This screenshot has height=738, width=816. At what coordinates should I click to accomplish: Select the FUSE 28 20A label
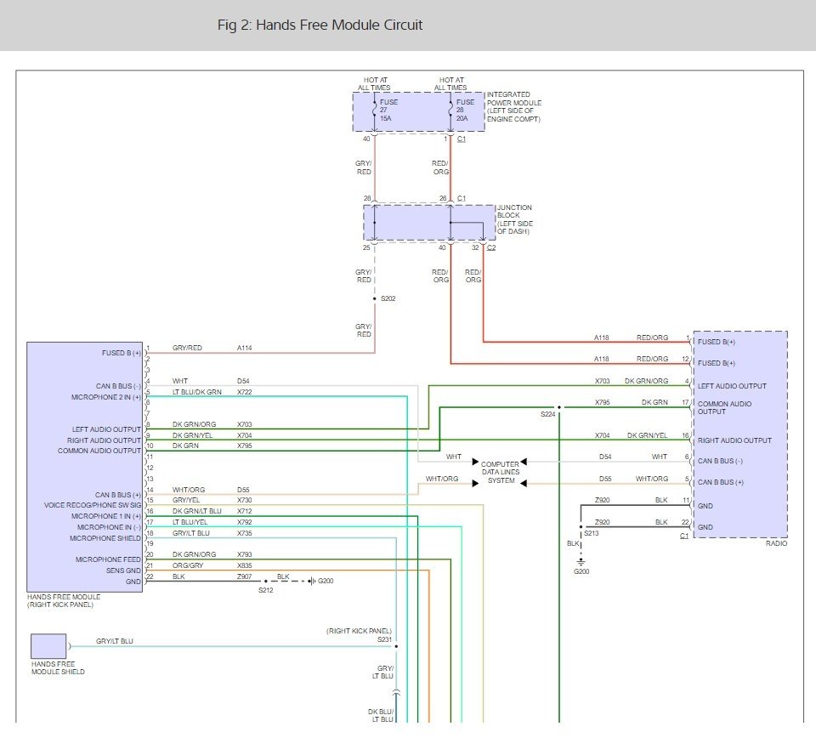click(465, 111)
